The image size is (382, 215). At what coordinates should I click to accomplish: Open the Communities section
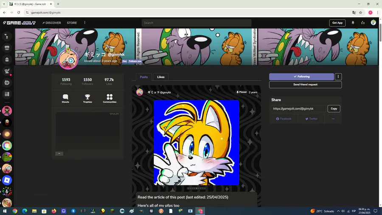pyautogui.click(x=110, y=99)
